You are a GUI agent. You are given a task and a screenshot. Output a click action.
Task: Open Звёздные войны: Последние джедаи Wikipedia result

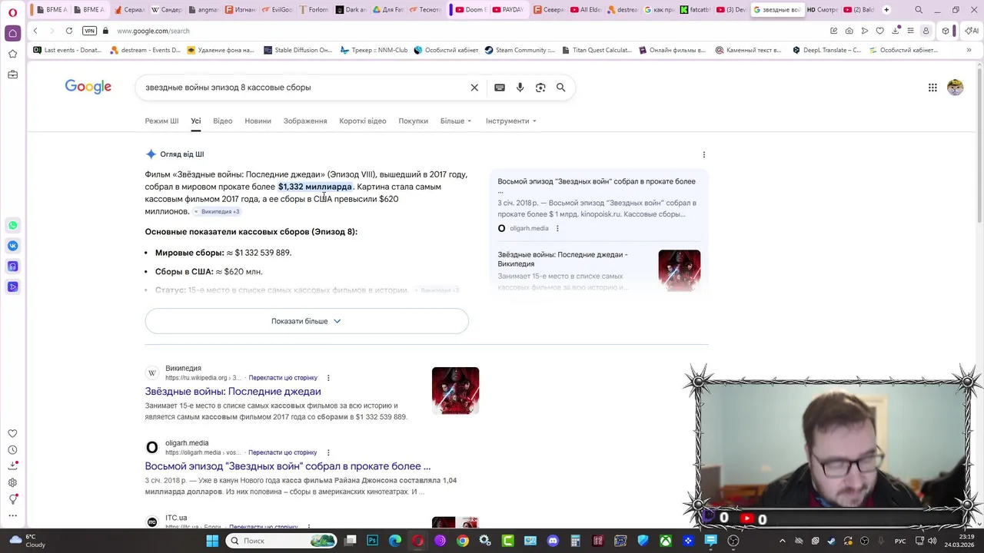click(x=233, y=392)
